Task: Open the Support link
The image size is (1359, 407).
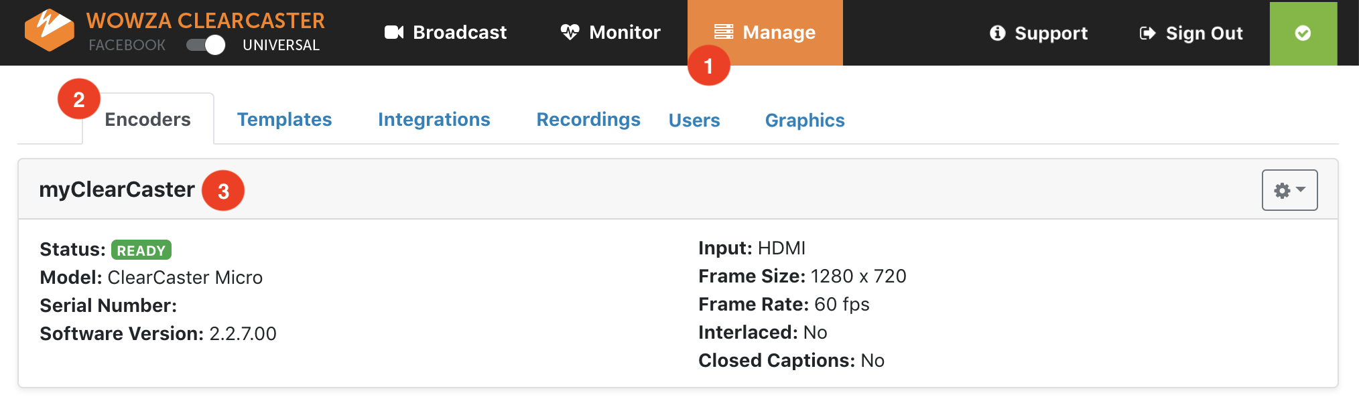Action: click(1051, 33)
